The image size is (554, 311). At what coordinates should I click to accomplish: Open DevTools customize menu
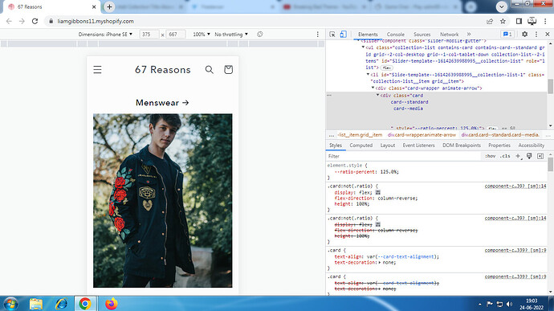pos(536,35)
